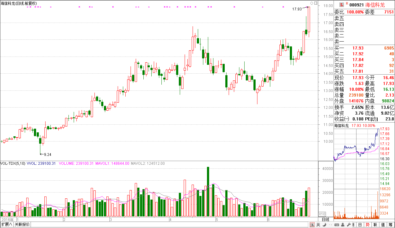Click the PE(动) 23.8 value
This screenshot has height=228, width=395.
[x=390, y=119]
